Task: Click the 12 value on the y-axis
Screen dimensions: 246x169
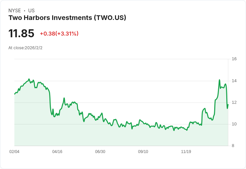Action: coord(234,102)
